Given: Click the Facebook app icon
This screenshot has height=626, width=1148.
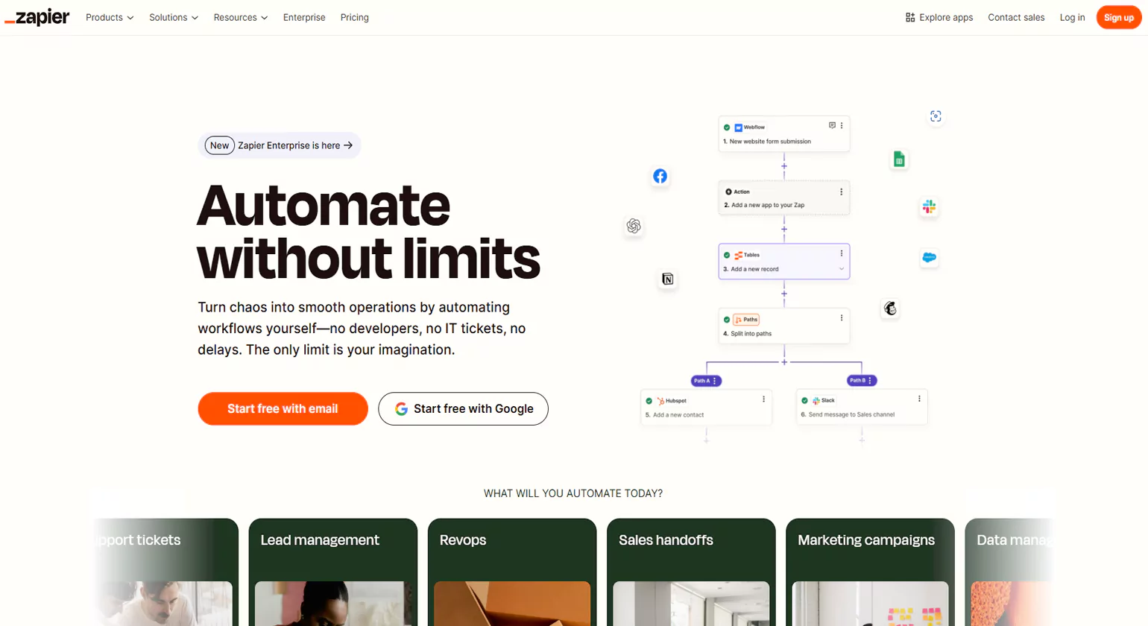Looking at the screenshot, I should [660, 177].
